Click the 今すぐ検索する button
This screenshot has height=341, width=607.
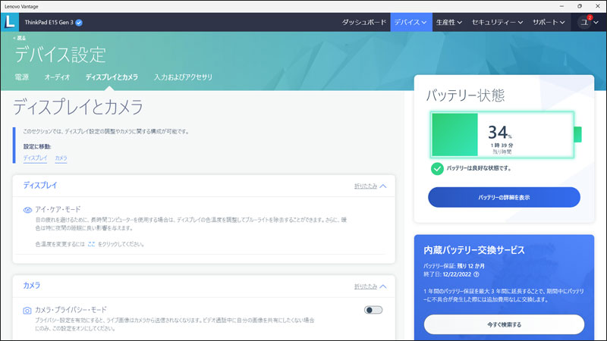point(504,324)
